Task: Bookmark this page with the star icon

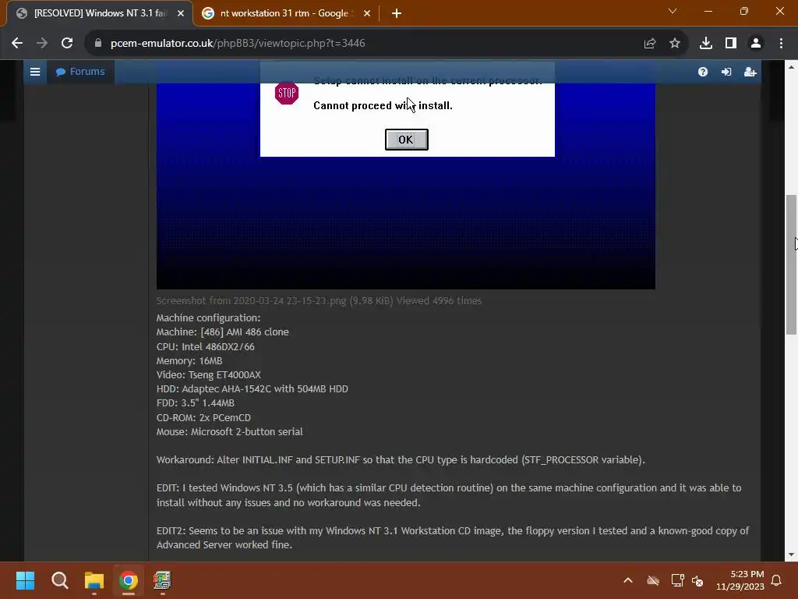Action: pos(675,44)
